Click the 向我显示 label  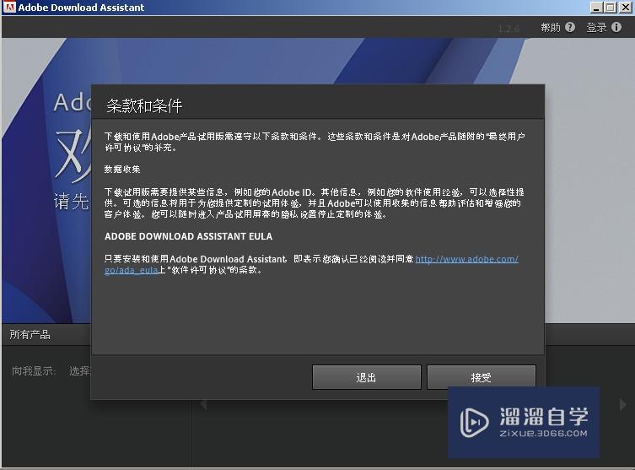pos(34,370)
